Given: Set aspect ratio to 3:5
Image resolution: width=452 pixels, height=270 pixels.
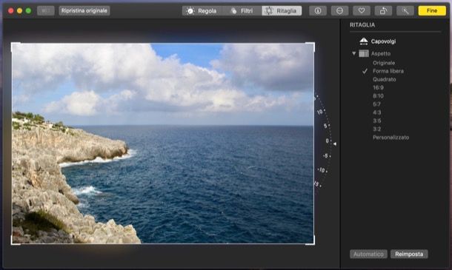Looking at the screenshot, I should tap(376, 121).
